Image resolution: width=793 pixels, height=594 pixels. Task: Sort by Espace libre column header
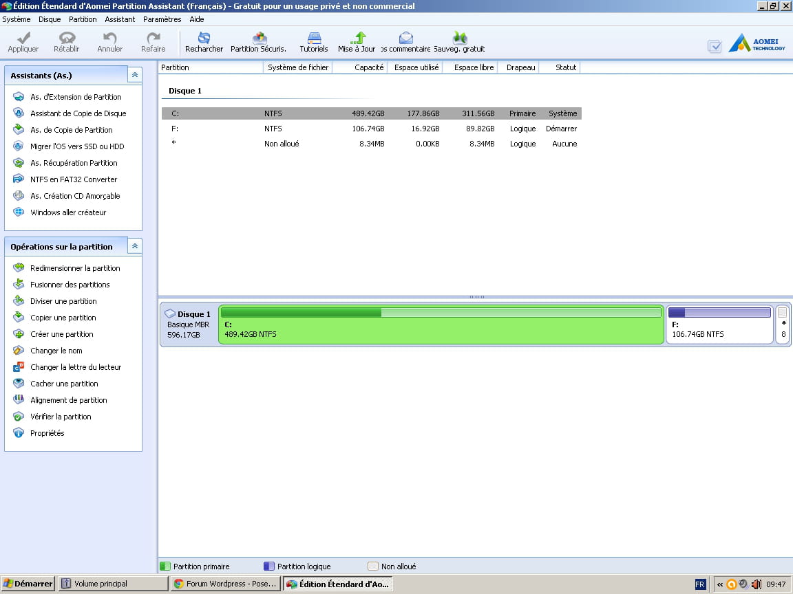coord(470,67)
